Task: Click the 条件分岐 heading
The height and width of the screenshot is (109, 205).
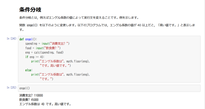Action: (30, 10)
